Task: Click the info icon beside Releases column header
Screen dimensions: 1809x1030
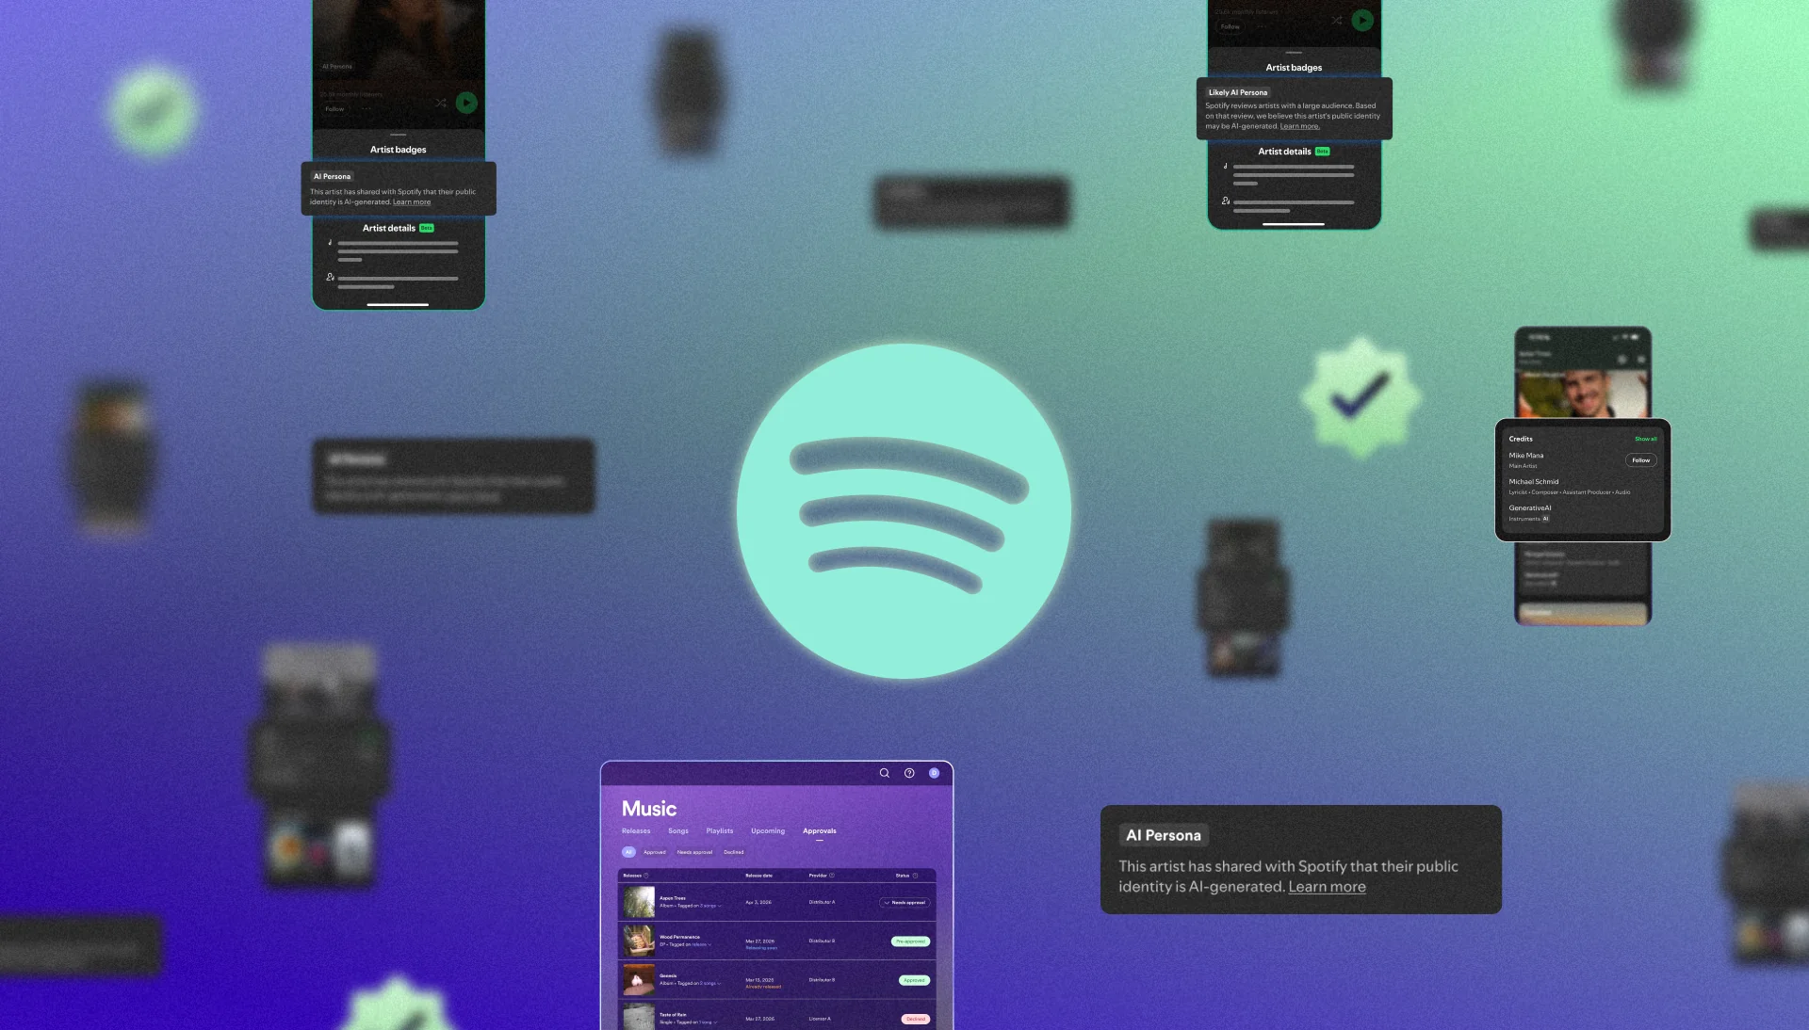Action: click(645, 876)
